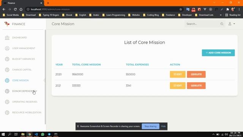
Task: Show more bookmarks chevron
Action: 221,15
